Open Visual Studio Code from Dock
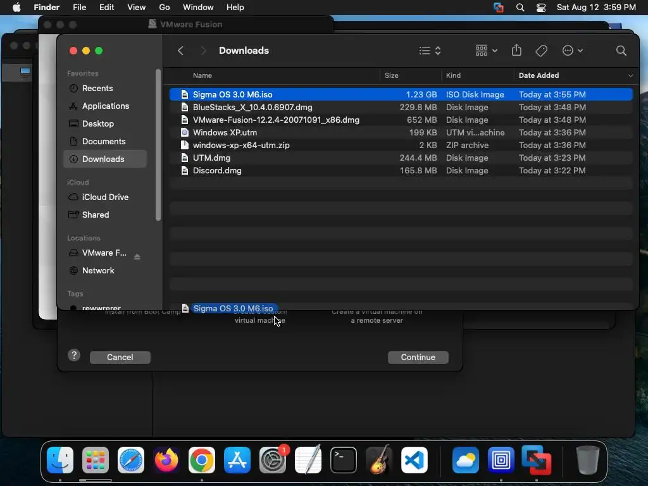The image size is (648, 486). point(414,460)
